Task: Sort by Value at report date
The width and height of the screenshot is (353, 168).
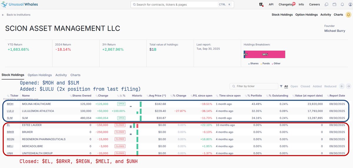Action: [307, 96]
